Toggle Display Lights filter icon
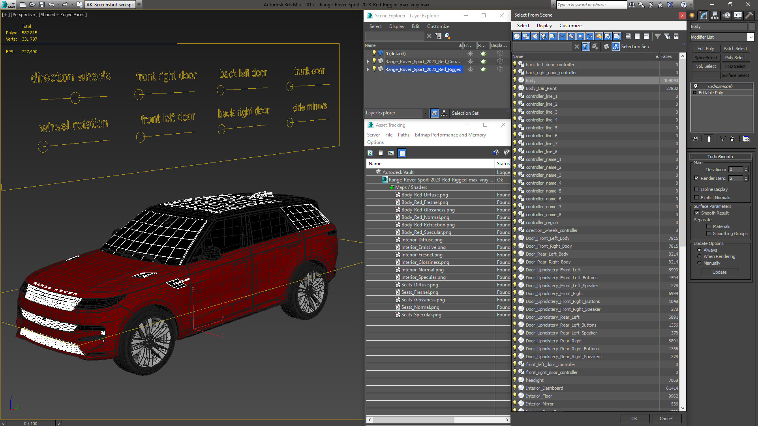The width and height of the screenshot is (758, 426). point(535,36)
